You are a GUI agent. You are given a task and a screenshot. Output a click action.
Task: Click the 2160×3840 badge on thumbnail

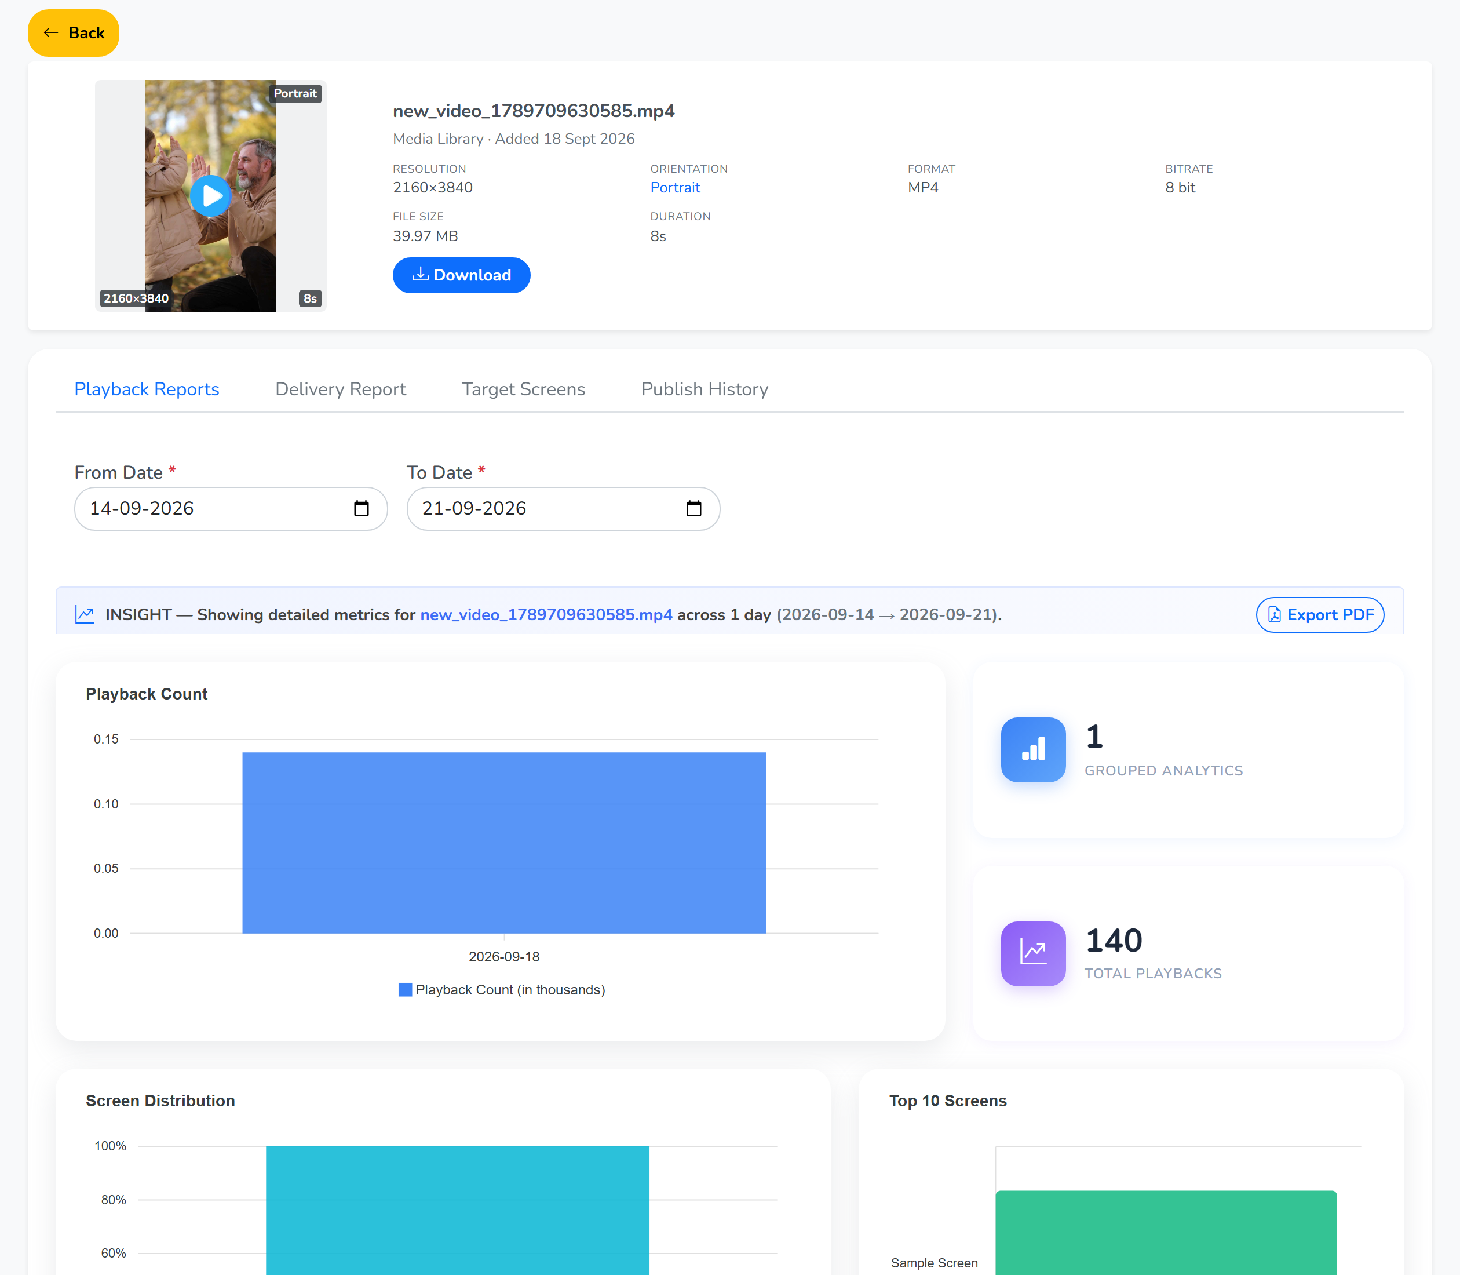[x=136, y=298]
